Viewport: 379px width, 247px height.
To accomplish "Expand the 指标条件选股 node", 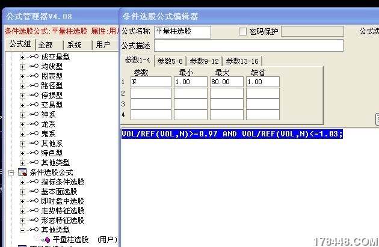I will coord(22,182).
